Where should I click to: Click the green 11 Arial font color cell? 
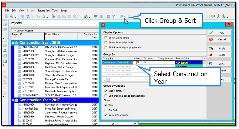pyautogui.click(x=189, y=66)
